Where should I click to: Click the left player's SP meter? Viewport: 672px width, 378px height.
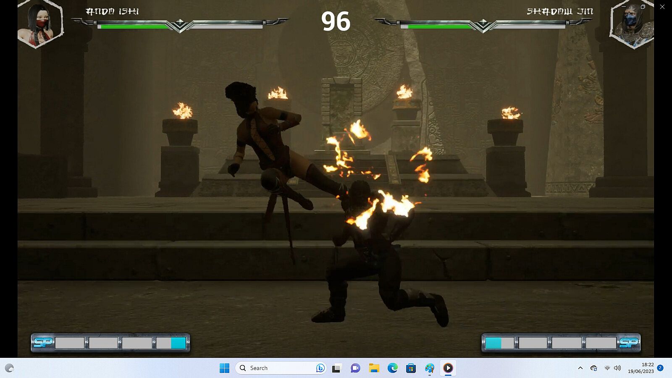pyautogui.click(x=110, y=343)
